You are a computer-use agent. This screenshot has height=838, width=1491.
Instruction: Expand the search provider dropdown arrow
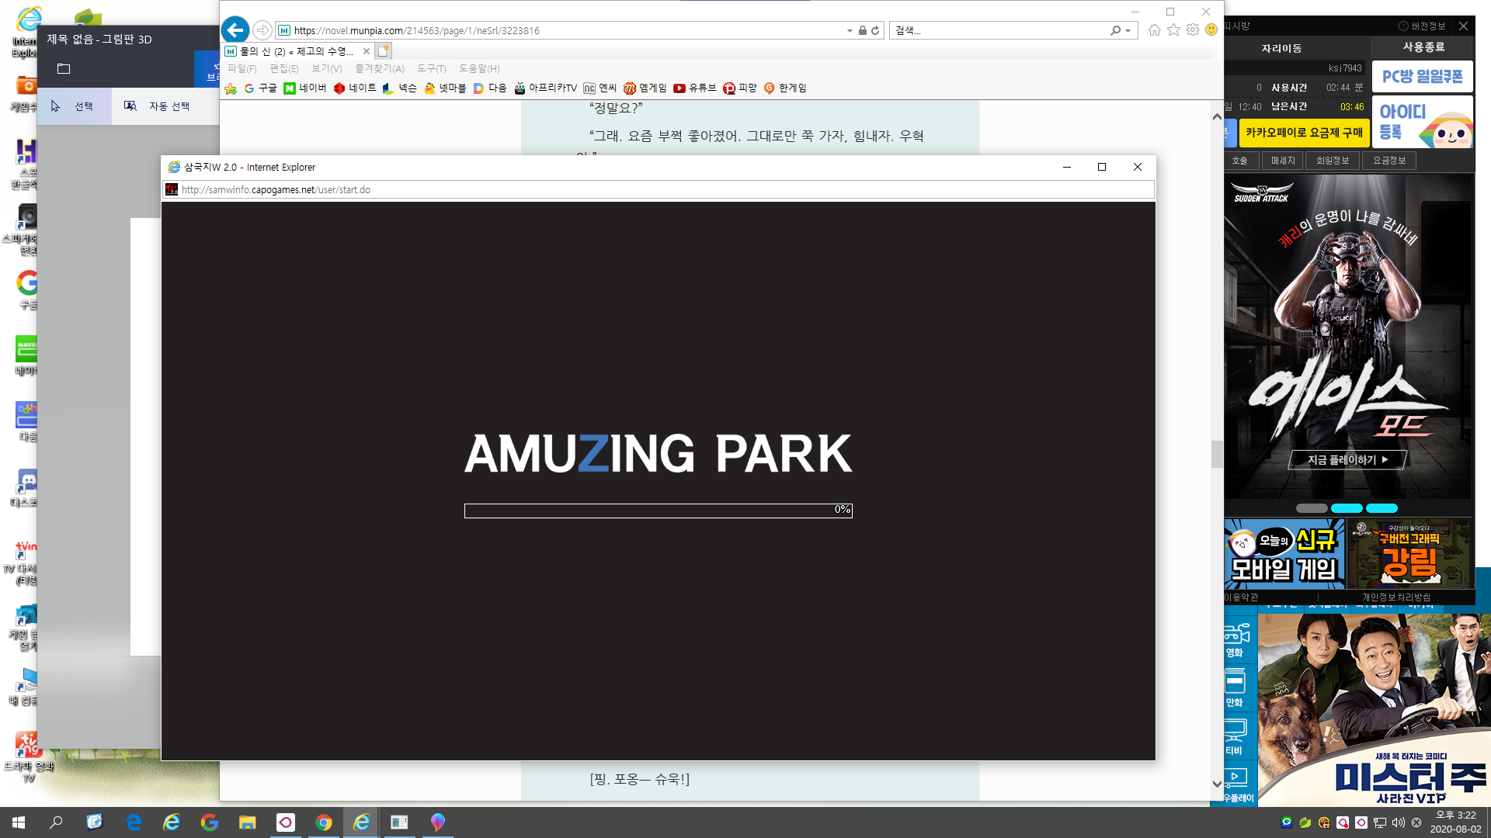(1128, 31)
